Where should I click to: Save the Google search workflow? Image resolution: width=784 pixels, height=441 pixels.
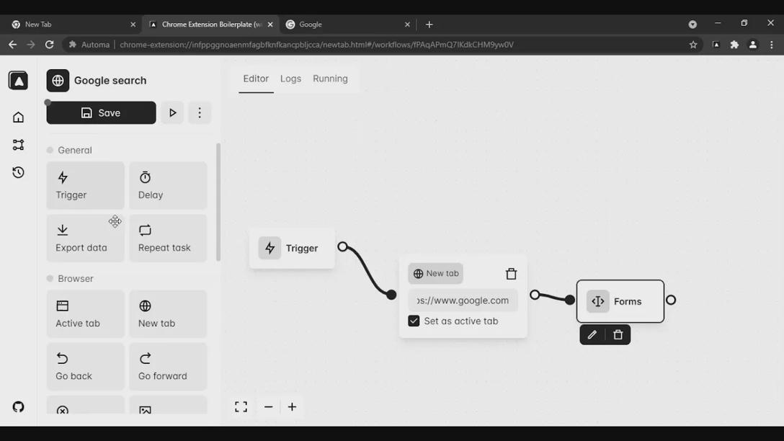[x=101, y=112]
